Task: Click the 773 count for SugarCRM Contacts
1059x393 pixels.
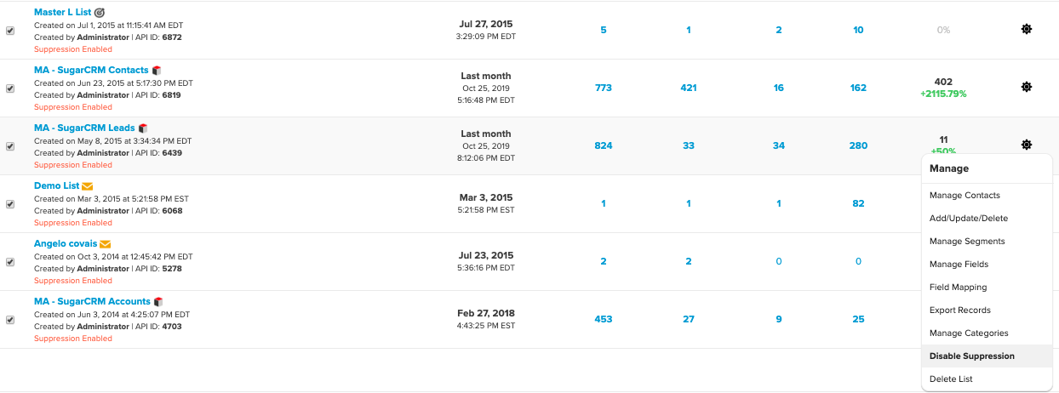Action: click(x=604, y=88)
